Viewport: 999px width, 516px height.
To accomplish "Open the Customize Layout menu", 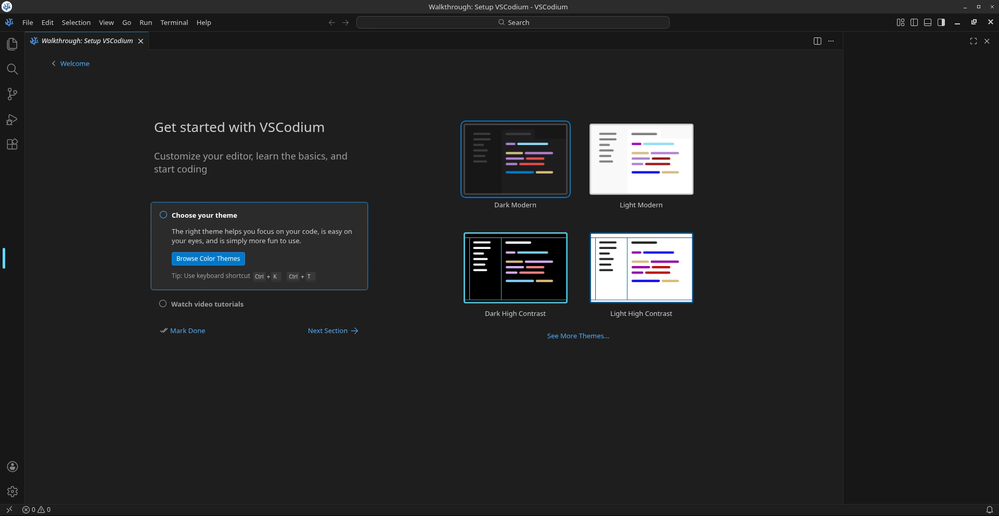I will [900, 22].
